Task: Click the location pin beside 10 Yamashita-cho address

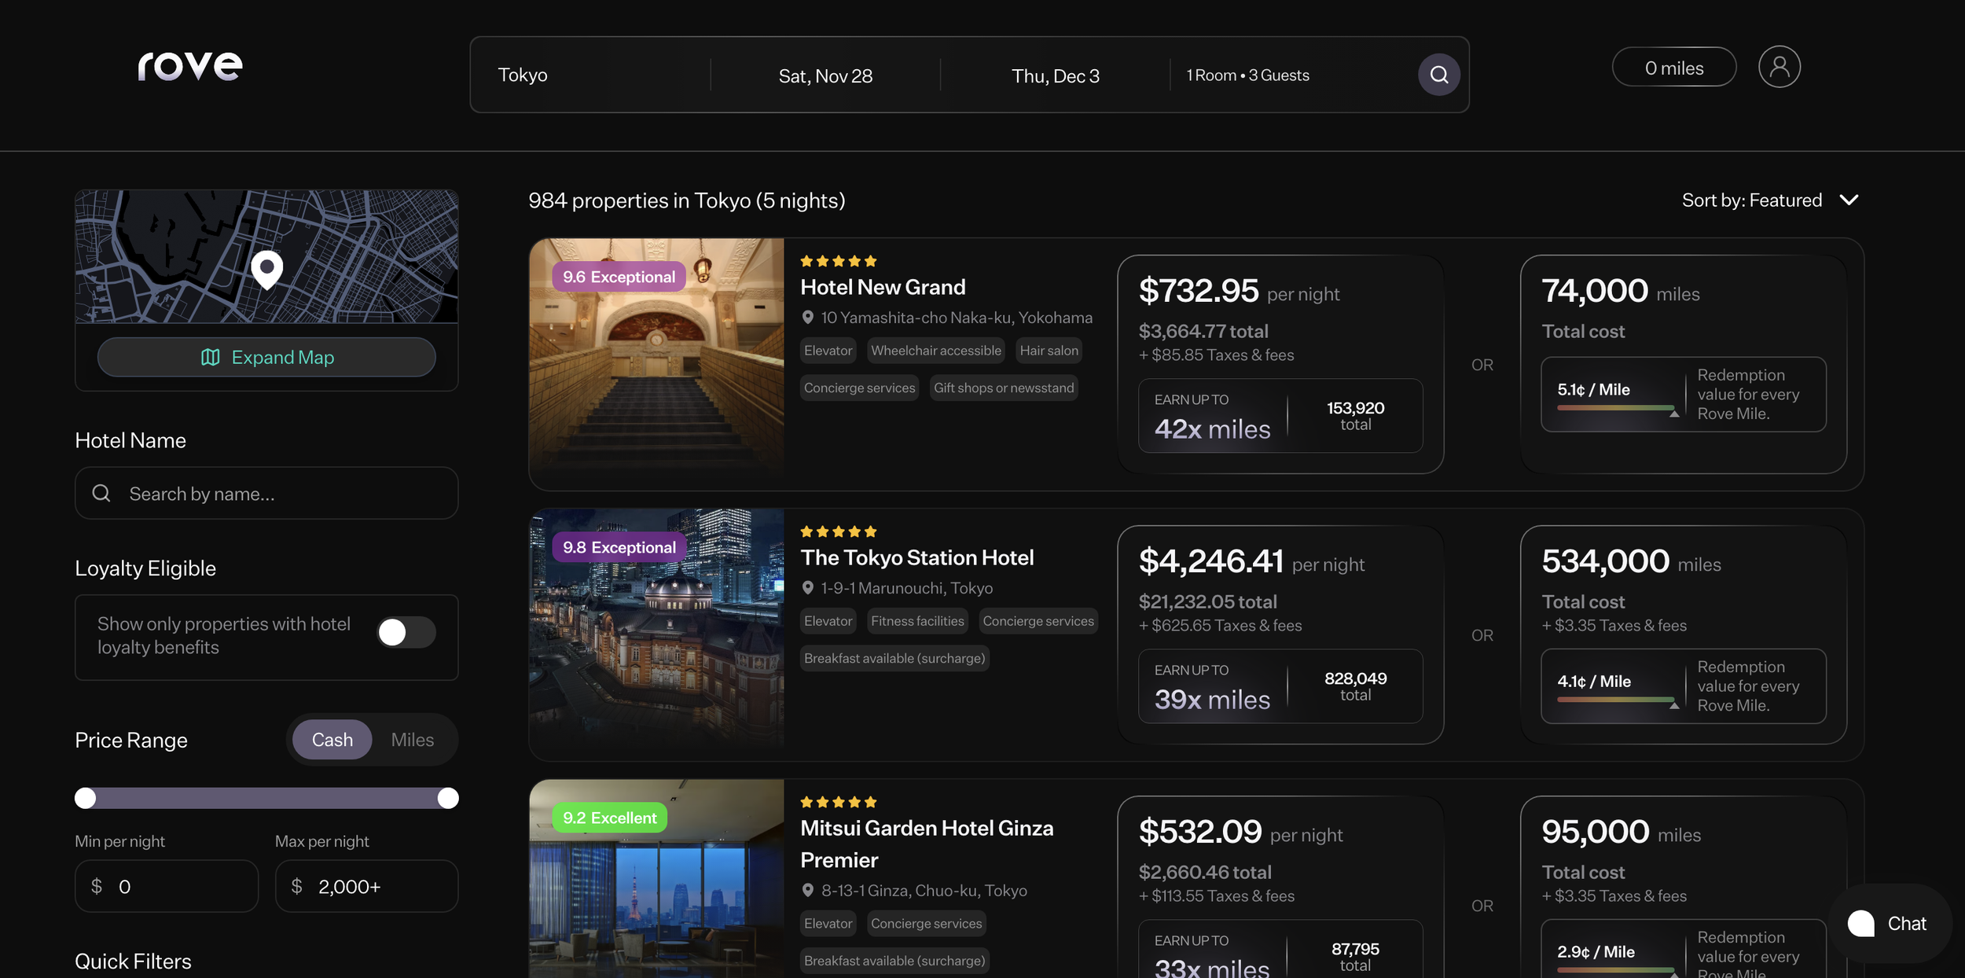Action: coord(807,318)
